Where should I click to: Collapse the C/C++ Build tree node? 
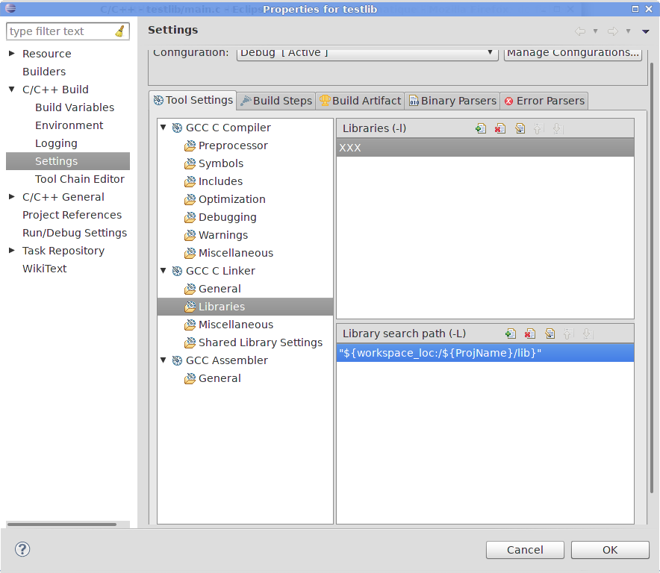pyautogui.click(x=12, y=90)
